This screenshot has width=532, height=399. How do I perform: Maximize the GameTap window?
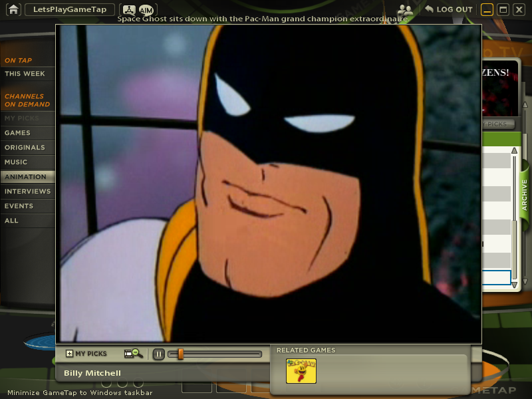point(503,10)
